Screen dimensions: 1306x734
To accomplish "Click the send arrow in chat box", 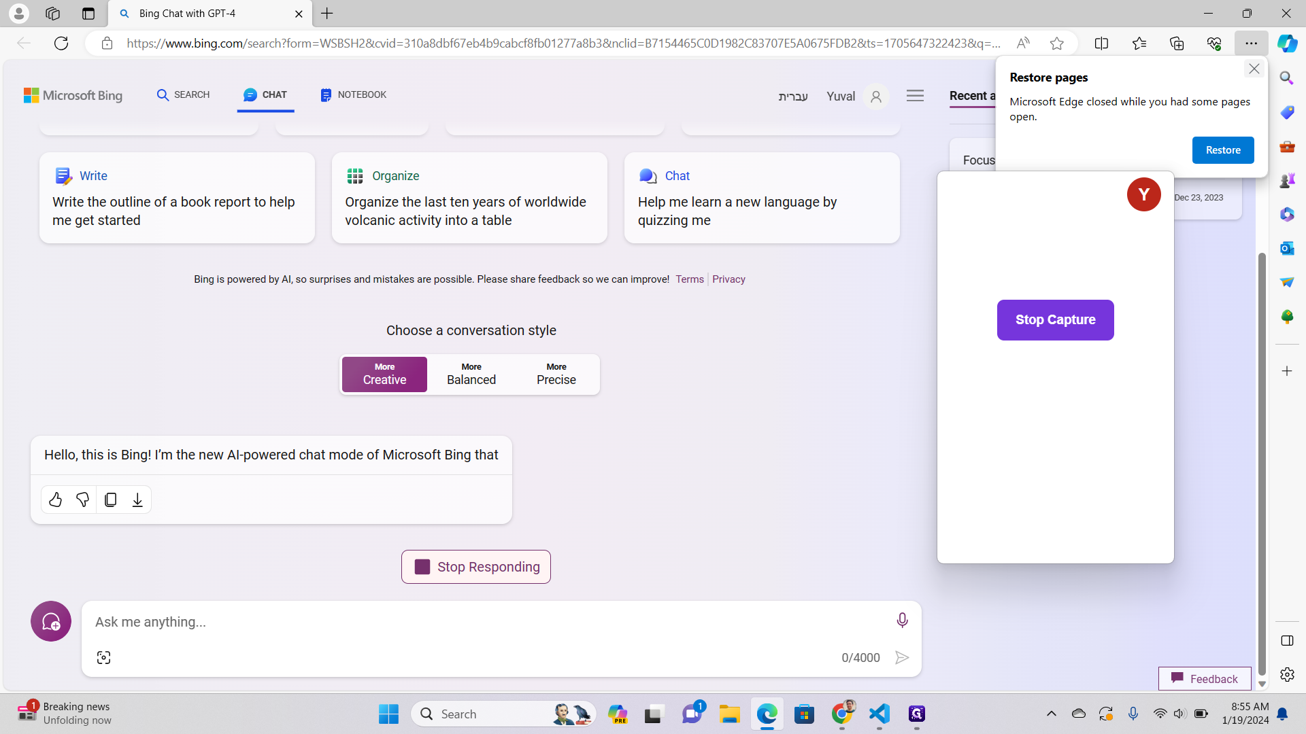I will click(x=902, y=657).
